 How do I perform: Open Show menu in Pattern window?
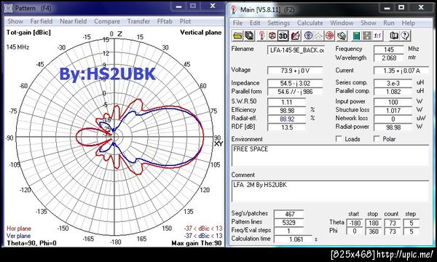[15, 21]
